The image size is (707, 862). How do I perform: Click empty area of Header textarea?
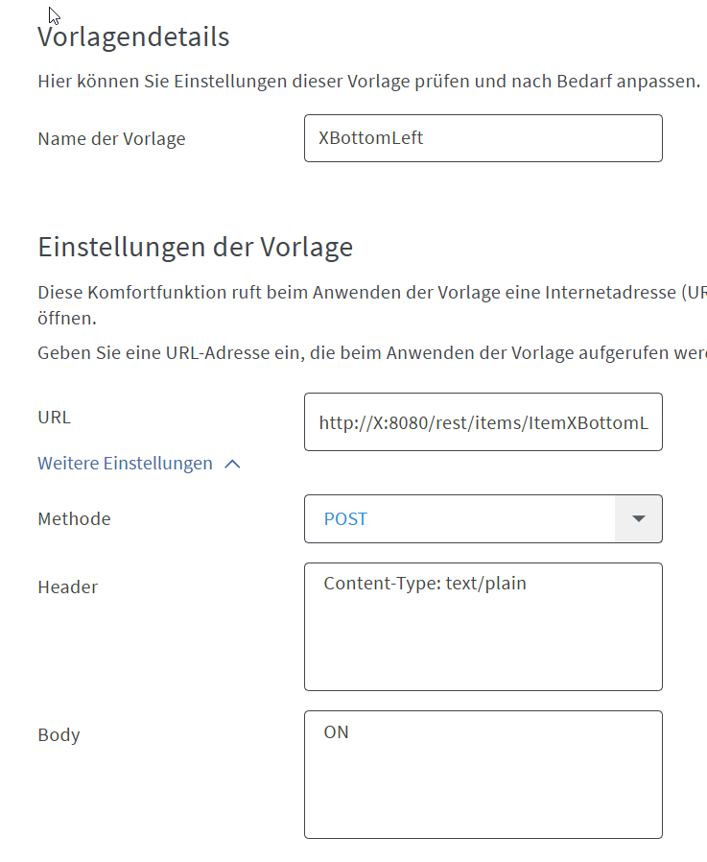(483, 643)
